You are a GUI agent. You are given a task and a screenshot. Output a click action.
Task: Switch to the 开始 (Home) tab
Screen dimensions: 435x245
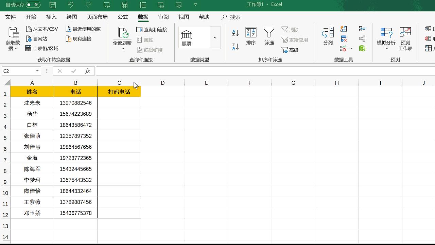[31, 17]
